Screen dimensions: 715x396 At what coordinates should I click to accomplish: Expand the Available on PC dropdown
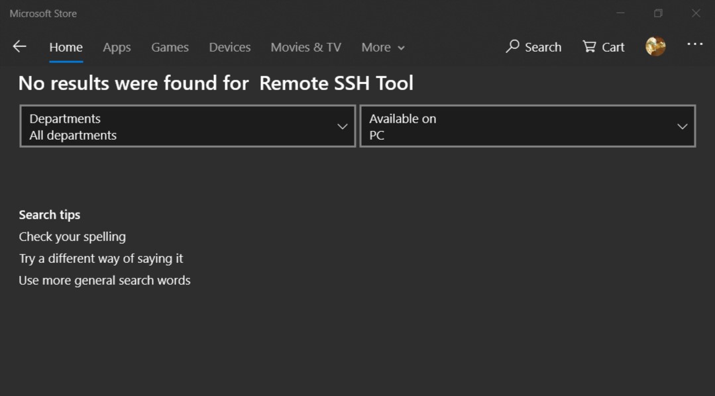click(527, 126)
